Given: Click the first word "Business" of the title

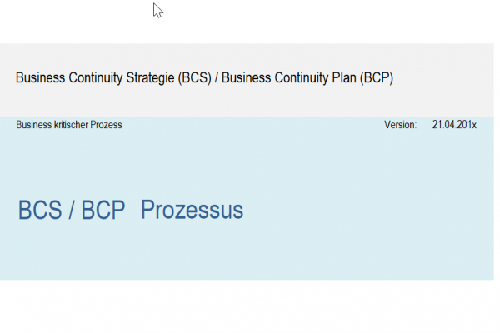Looking at the screenshot, I should tap(39, 78).
